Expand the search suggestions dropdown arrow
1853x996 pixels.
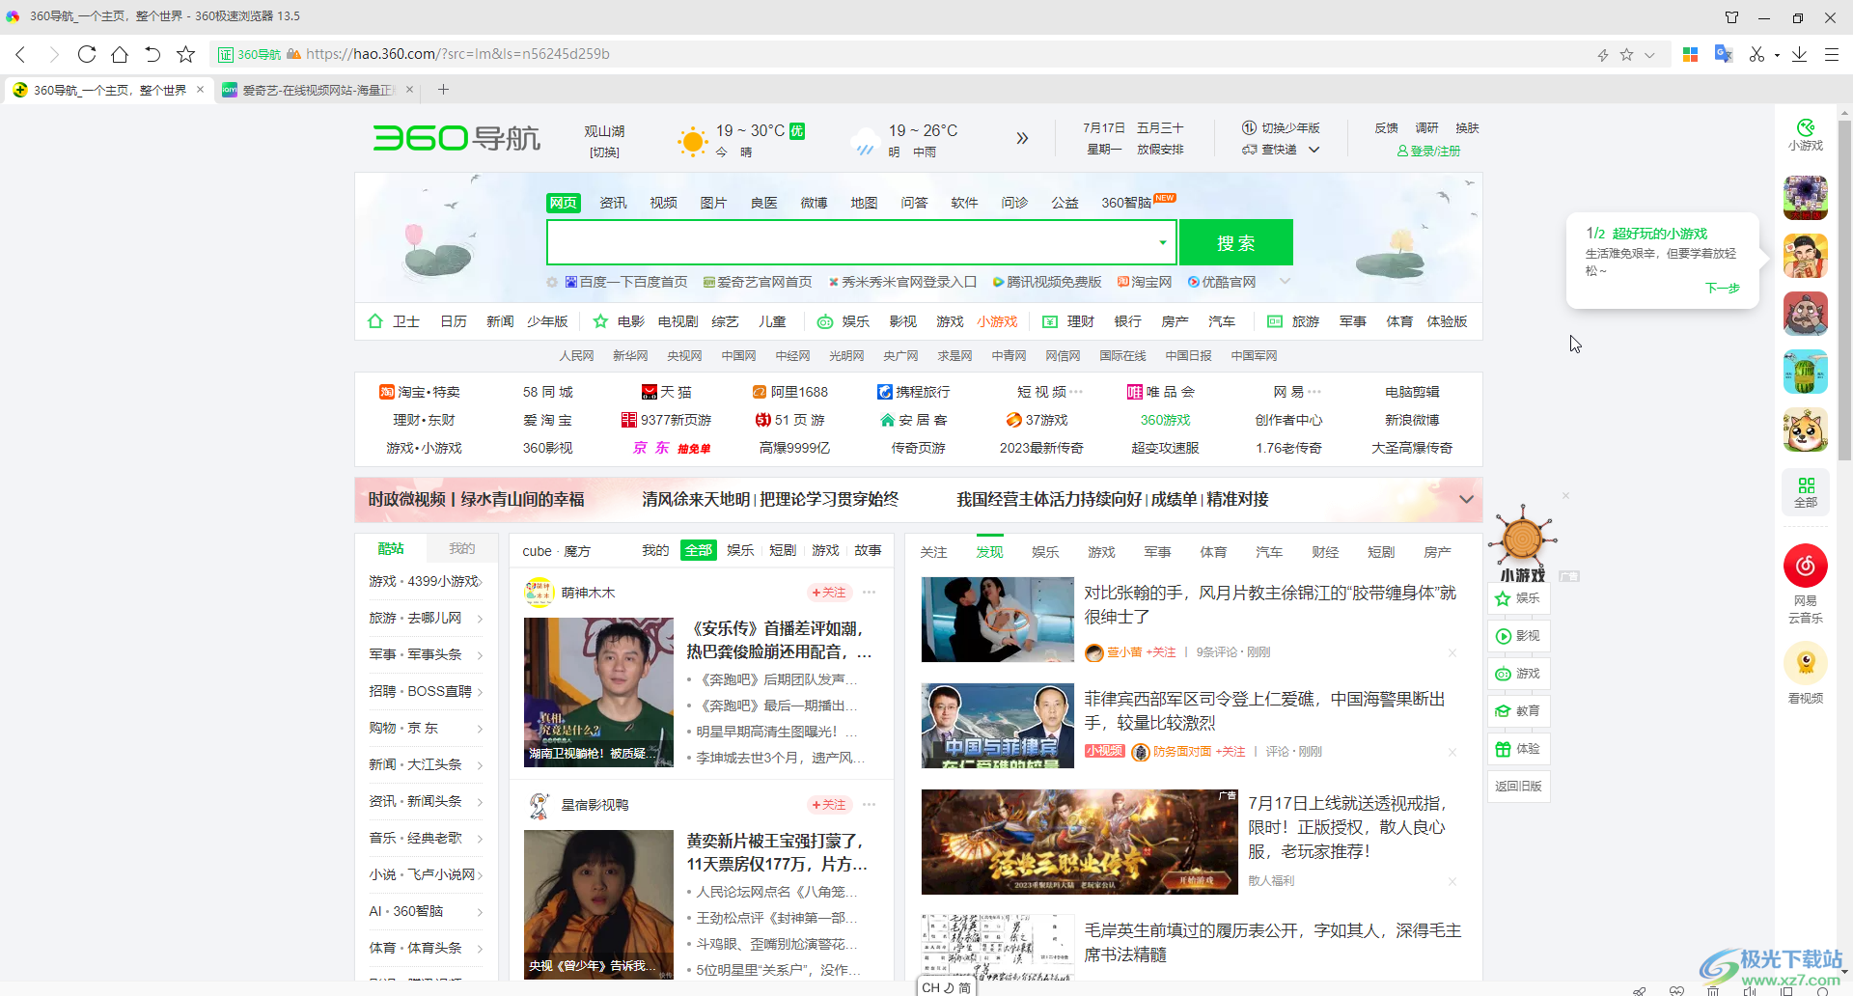pos(1162,242)
